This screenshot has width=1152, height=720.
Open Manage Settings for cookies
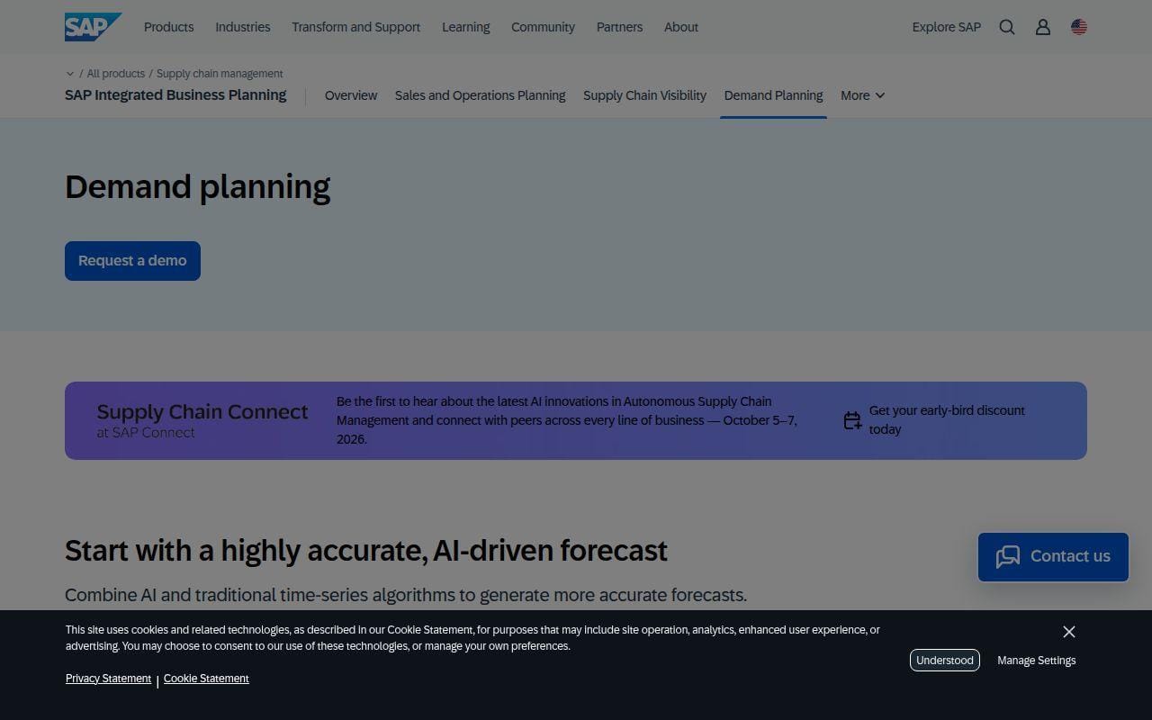coord(1037,661)
